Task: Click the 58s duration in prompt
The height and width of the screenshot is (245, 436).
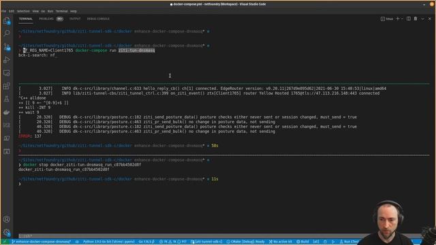Action: point(215,146)
